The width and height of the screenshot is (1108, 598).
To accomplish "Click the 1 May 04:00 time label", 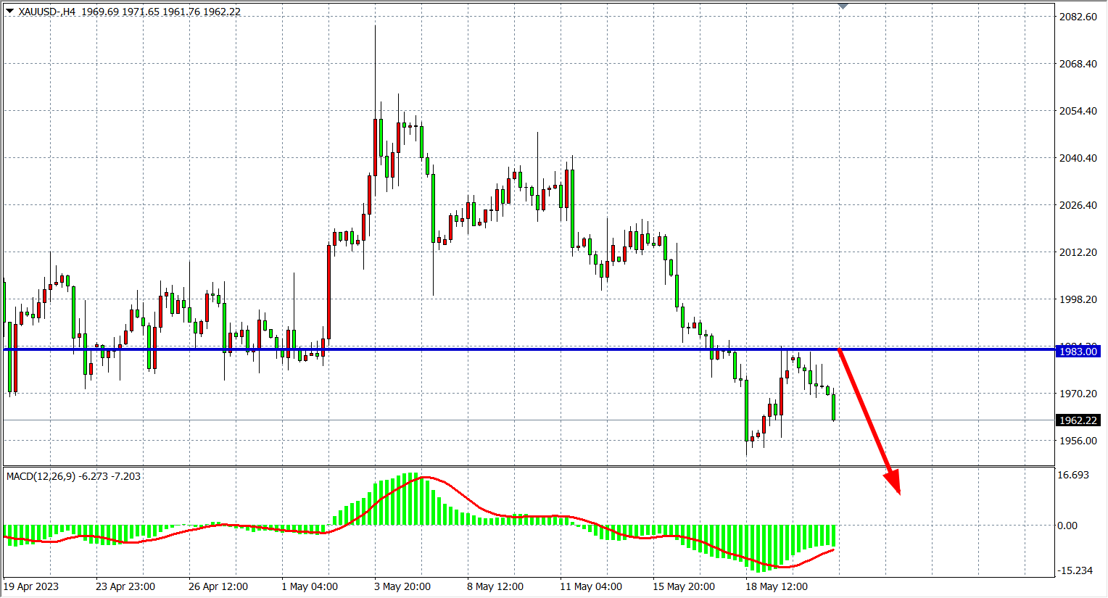I will point(310,586).
